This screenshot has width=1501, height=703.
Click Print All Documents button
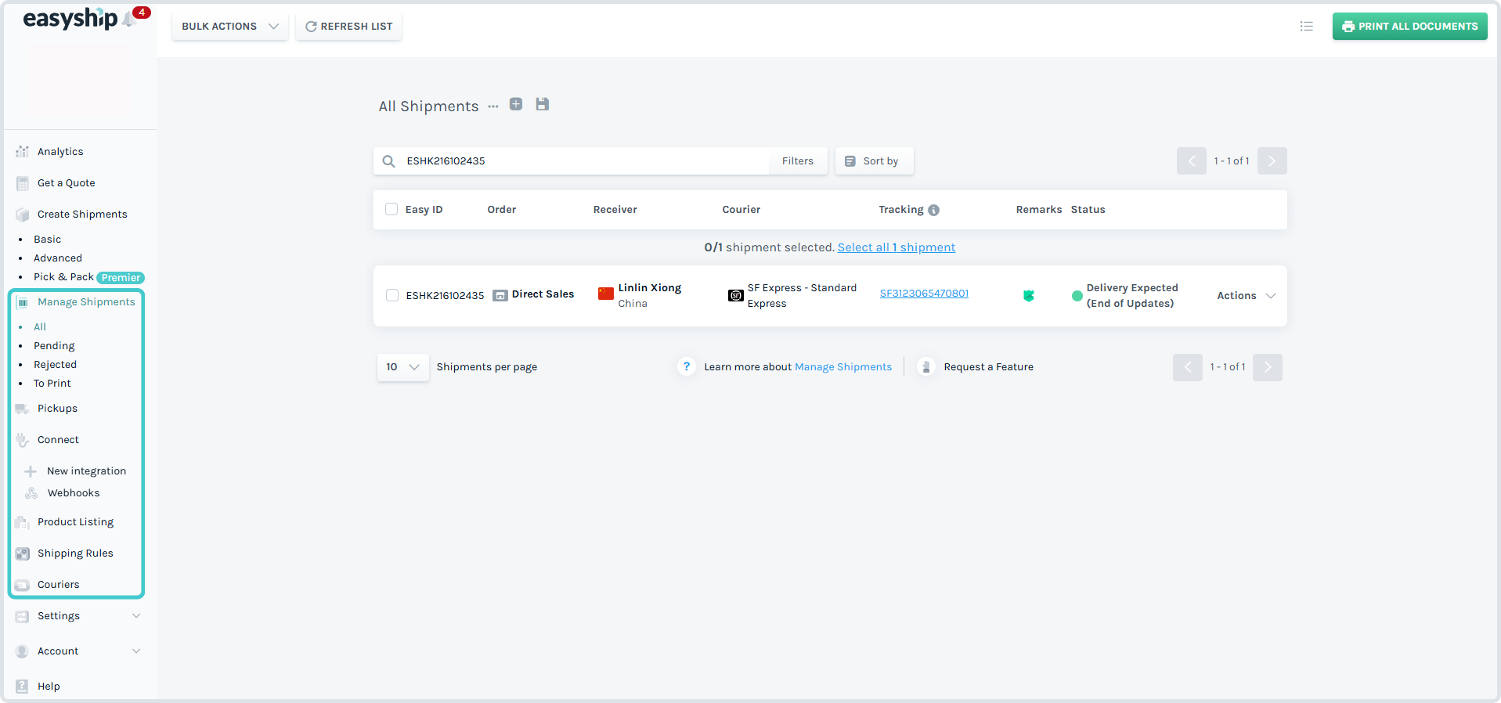pyautogui.click(x=1409, y=27)
